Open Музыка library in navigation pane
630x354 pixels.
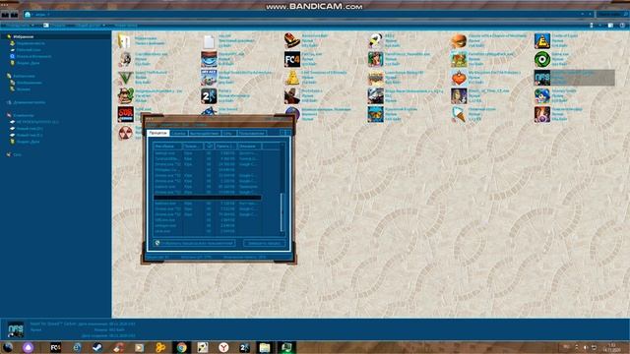(24, 89)
